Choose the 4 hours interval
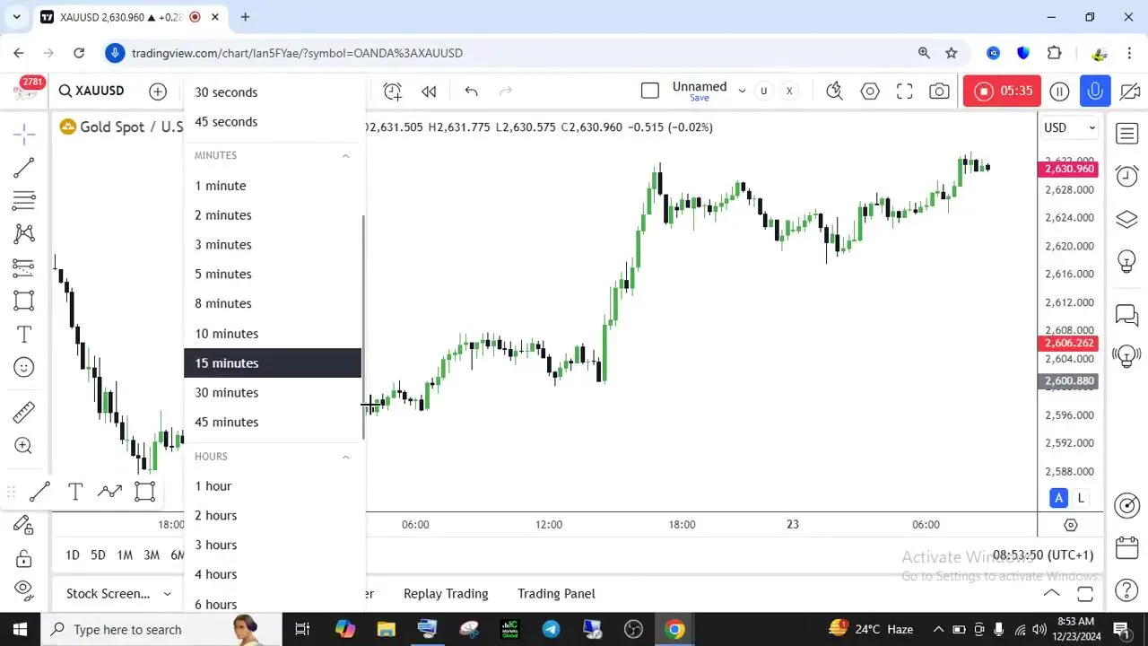Viewport: 1148px width, 646px height. (x=273, y=575)
